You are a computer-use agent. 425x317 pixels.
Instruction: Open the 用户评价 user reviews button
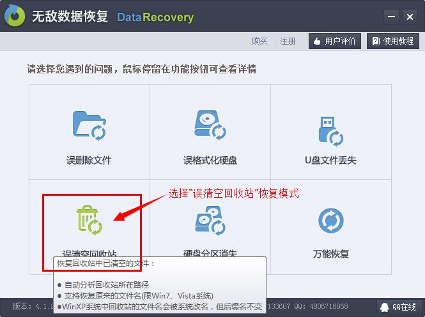pyautogui.click(x=335, y=41)
